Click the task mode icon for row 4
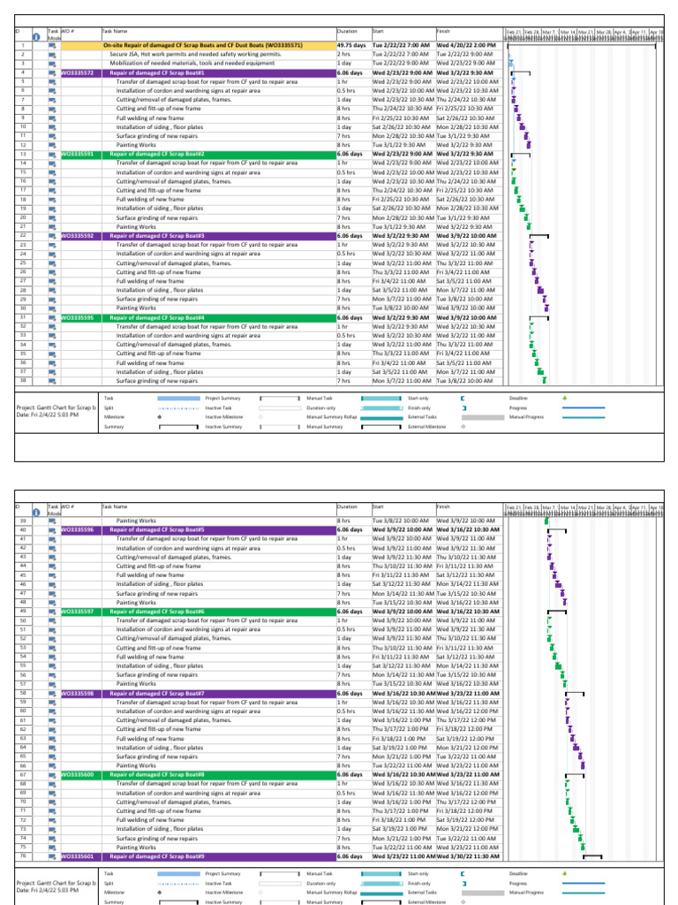The image size is (678, 905). pos(52,73)
